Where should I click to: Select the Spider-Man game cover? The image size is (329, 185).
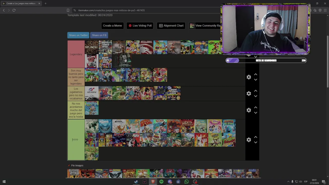(x=105, y=93)
